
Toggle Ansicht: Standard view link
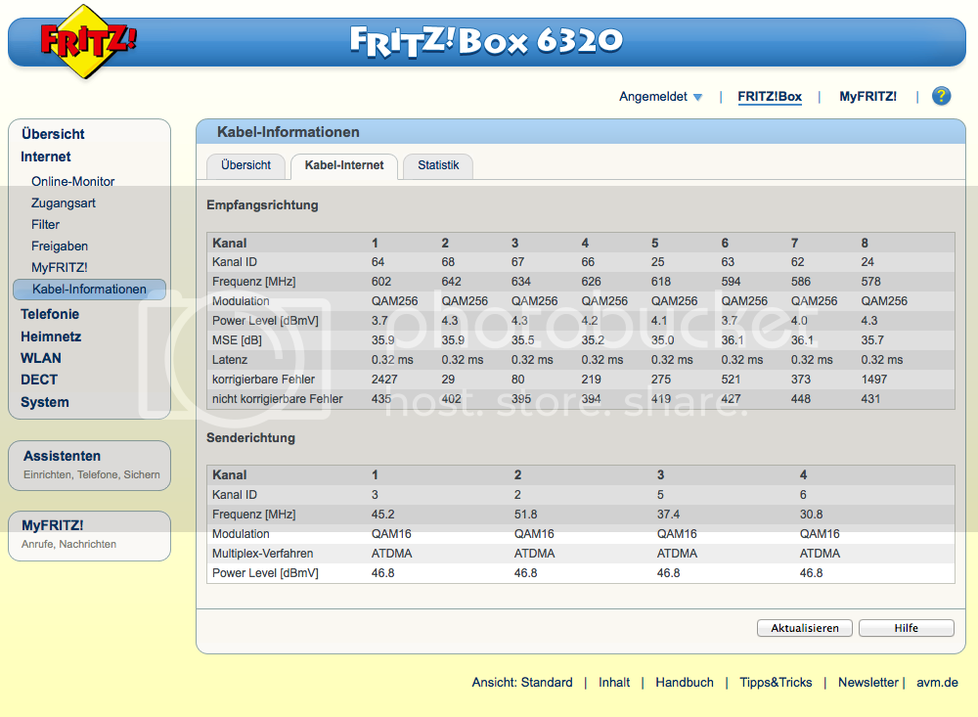522,683
